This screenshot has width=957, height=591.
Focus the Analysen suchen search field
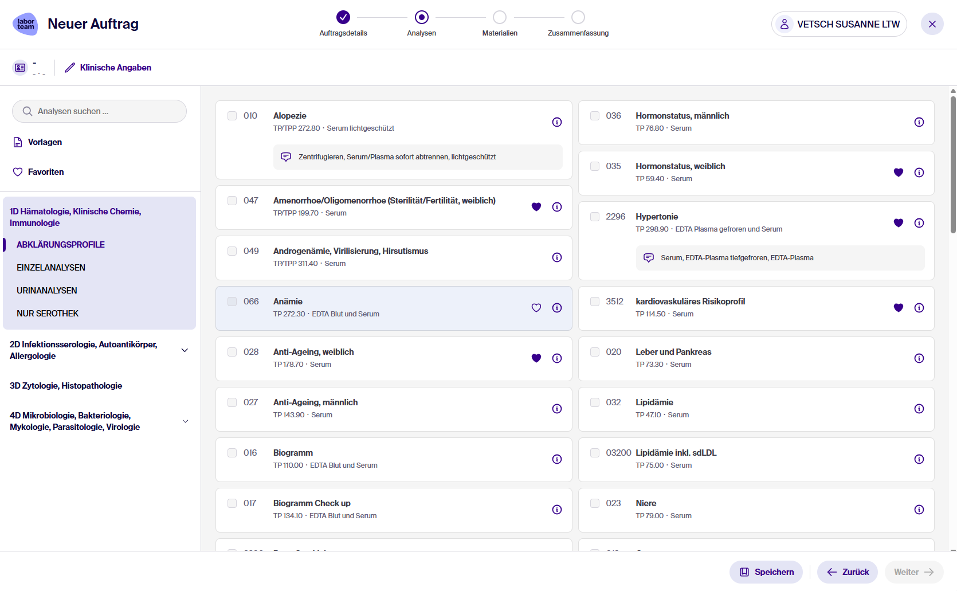(99, 111)
